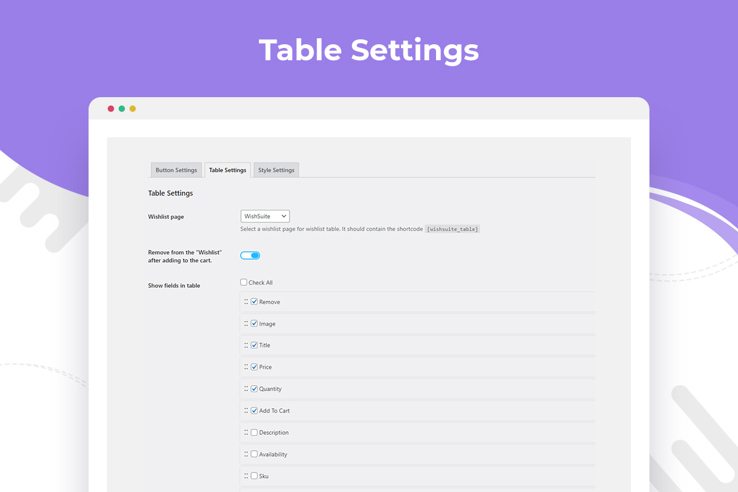Viewport: 738px width, 492px height.
Task: Enable the Description field checkbox
Action: pos(255,432)
